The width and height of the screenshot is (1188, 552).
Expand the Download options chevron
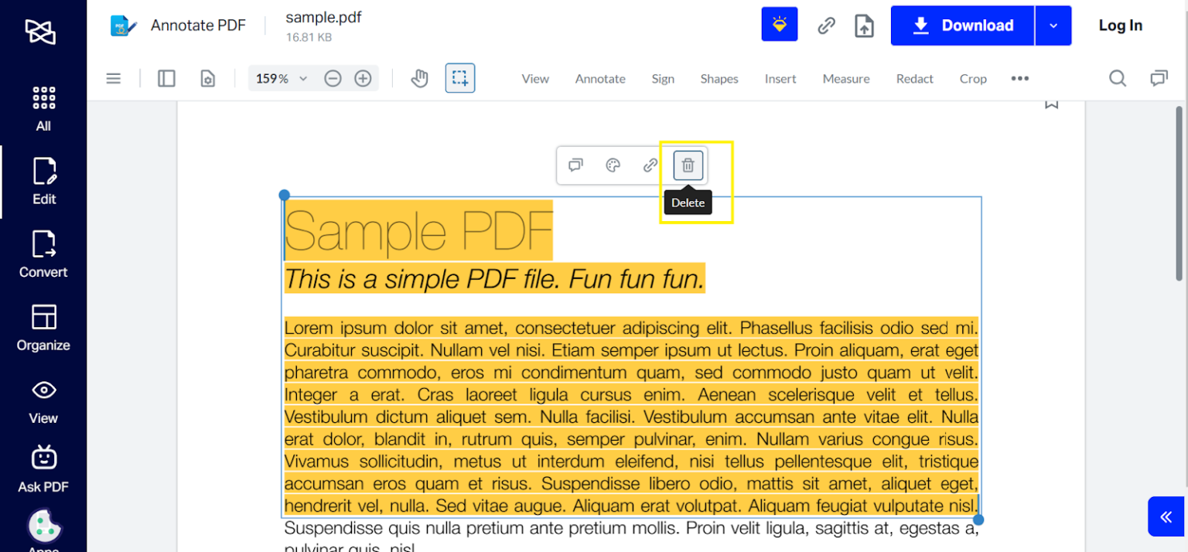1053,25
